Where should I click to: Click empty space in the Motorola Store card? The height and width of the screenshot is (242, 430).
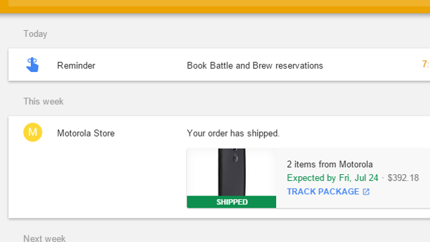96,181
